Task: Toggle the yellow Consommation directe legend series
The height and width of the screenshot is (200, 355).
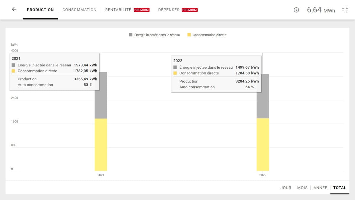Action: pyautogui.click(x=207, y=35)
